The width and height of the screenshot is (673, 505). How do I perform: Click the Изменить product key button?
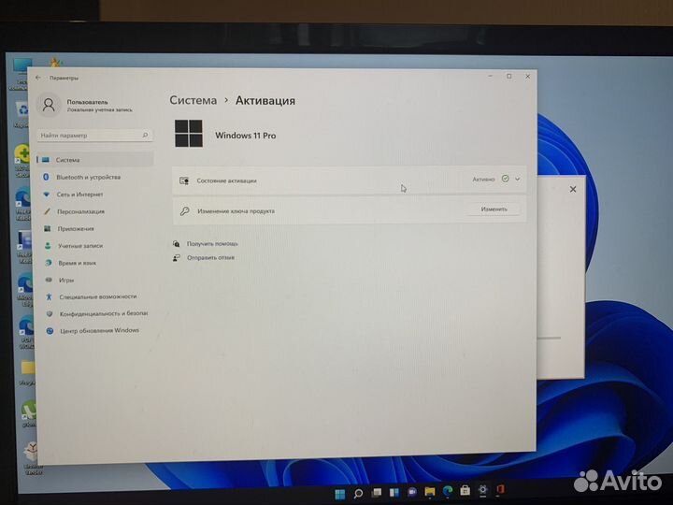[494, 209]
